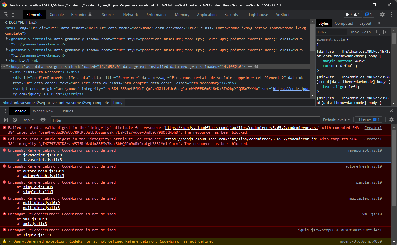Switch to the Network panel

tap(130, 14)
